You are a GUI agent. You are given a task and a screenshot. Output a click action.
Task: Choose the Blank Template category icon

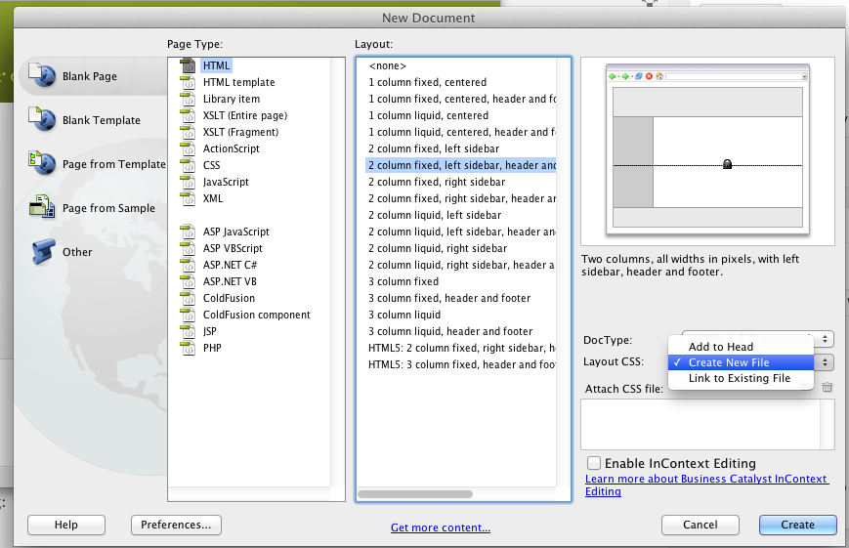42,120
